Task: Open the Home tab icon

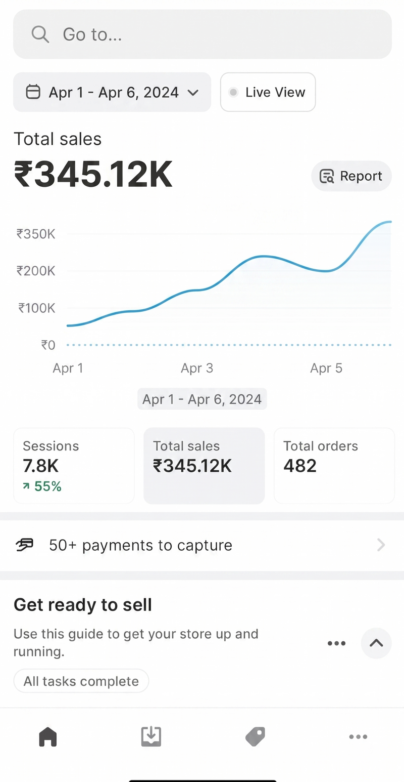Action: coord(48,736)
